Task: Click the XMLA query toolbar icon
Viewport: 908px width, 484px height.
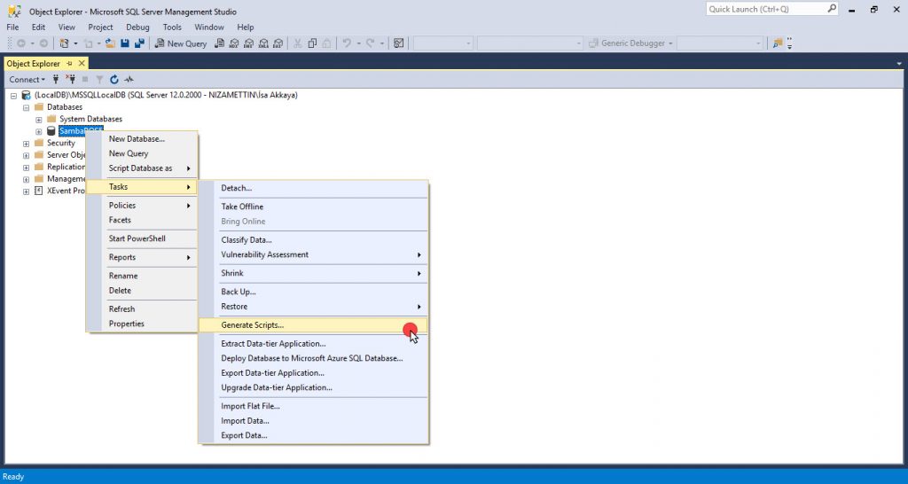Action: pyautogui.click(x=263, y=43)
